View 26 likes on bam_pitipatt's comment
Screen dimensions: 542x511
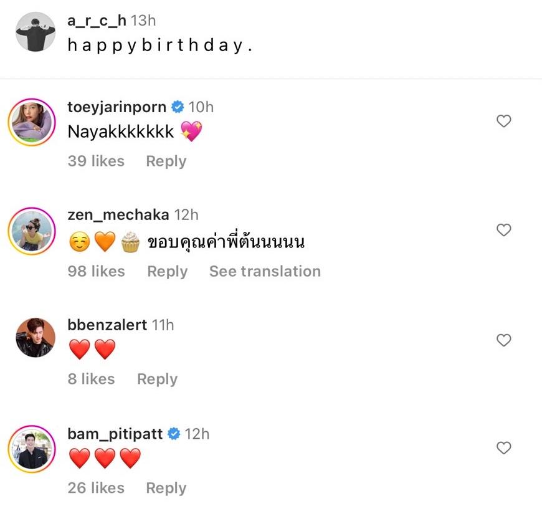pyautogui.click(x=96, y=488)
